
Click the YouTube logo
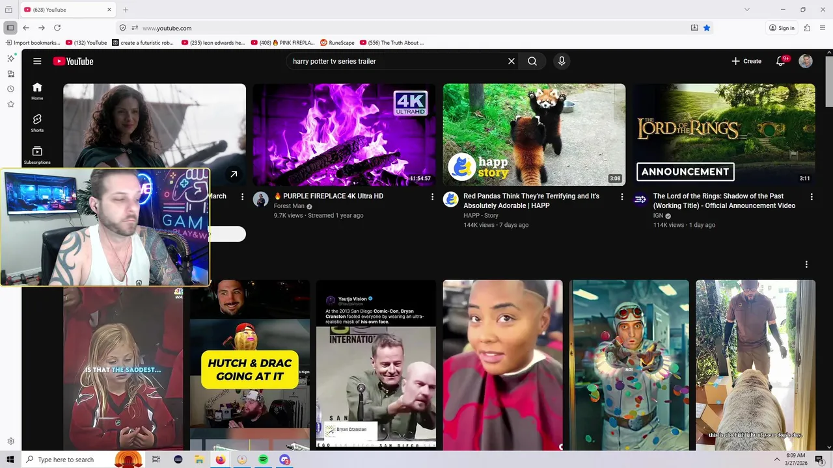tap(73, 61)
